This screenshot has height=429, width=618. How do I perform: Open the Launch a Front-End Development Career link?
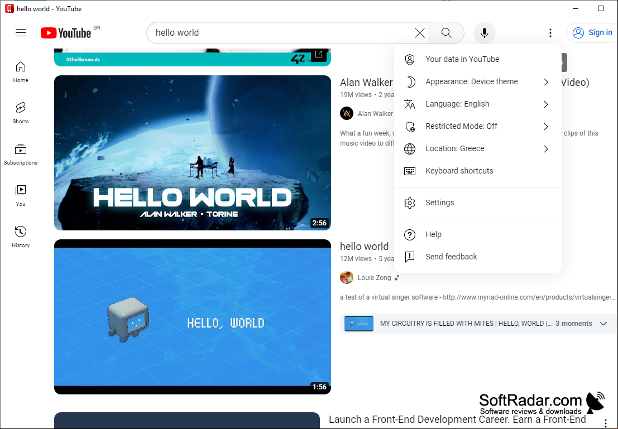pos(457,420)
